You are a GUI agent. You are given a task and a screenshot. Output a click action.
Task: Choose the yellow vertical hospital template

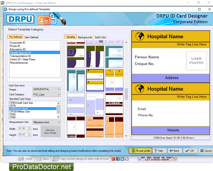[x=114, y=80]
